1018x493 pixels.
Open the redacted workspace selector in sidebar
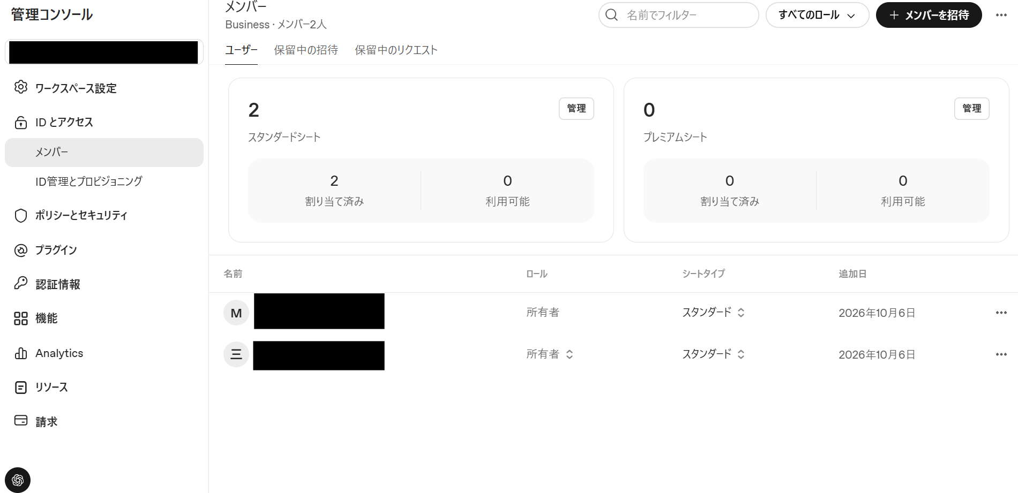(x=104, y=52)
